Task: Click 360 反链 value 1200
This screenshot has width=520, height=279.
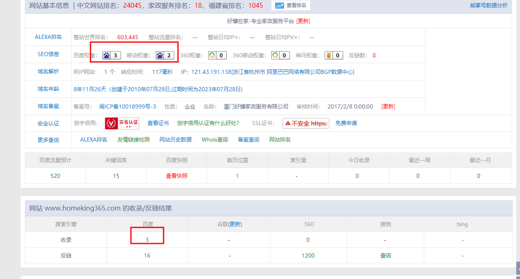Action: tap(308, 255)
